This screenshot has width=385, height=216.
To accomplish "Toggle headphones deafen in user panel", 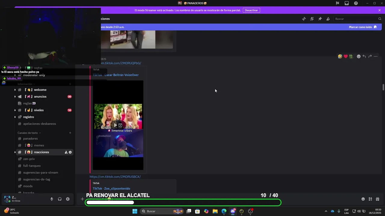I will pyautogui.click(x=60, y=199).
